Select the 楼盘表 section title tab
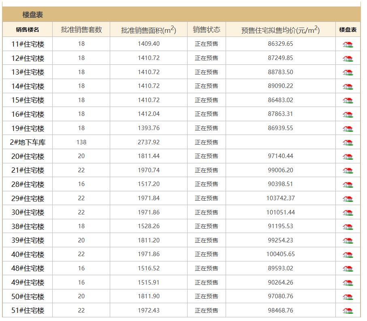The height and width of the screenshot is (321, 367). pyautogui.click(x=32, y=15)
